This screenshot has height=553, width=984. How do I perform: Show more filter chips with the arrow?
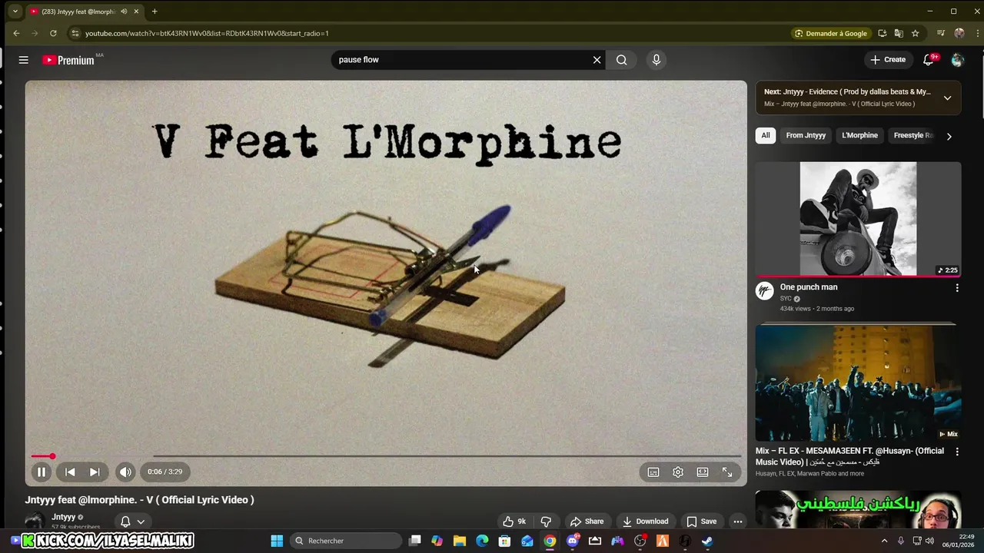[x=949, y=136]
